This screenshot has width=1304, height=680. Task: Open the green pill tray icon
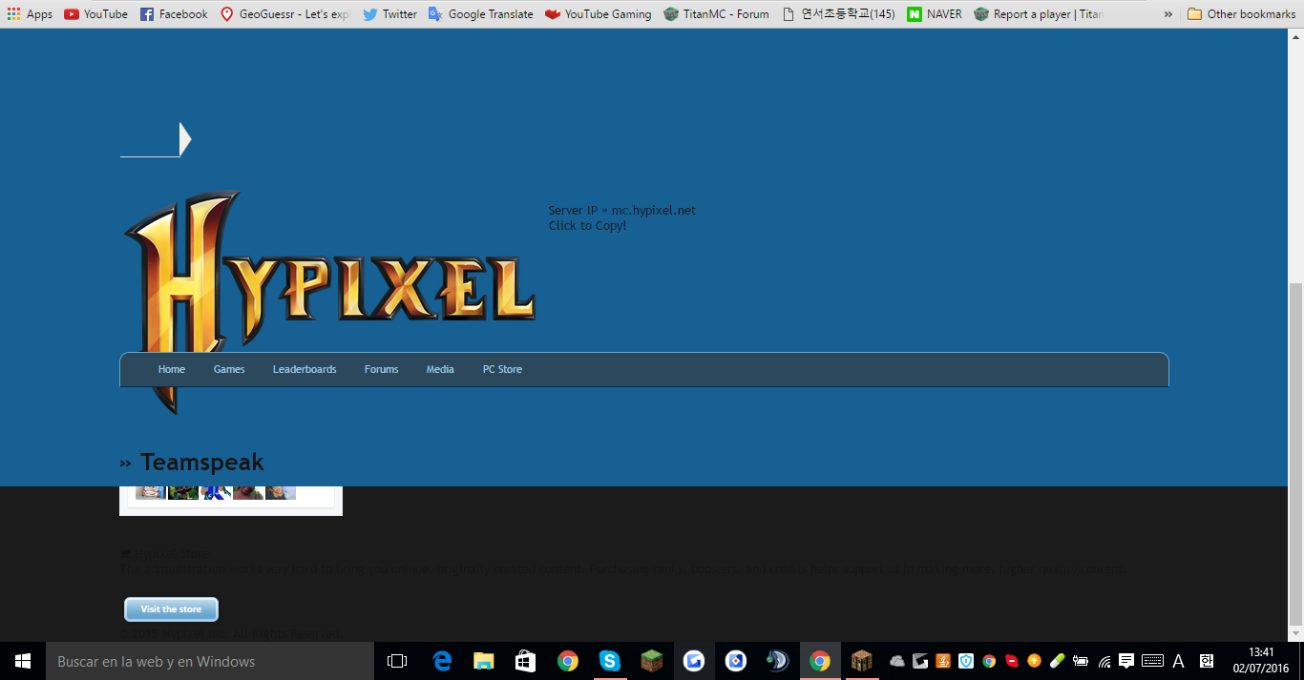pyautogui.click(x=1057, y=661)
